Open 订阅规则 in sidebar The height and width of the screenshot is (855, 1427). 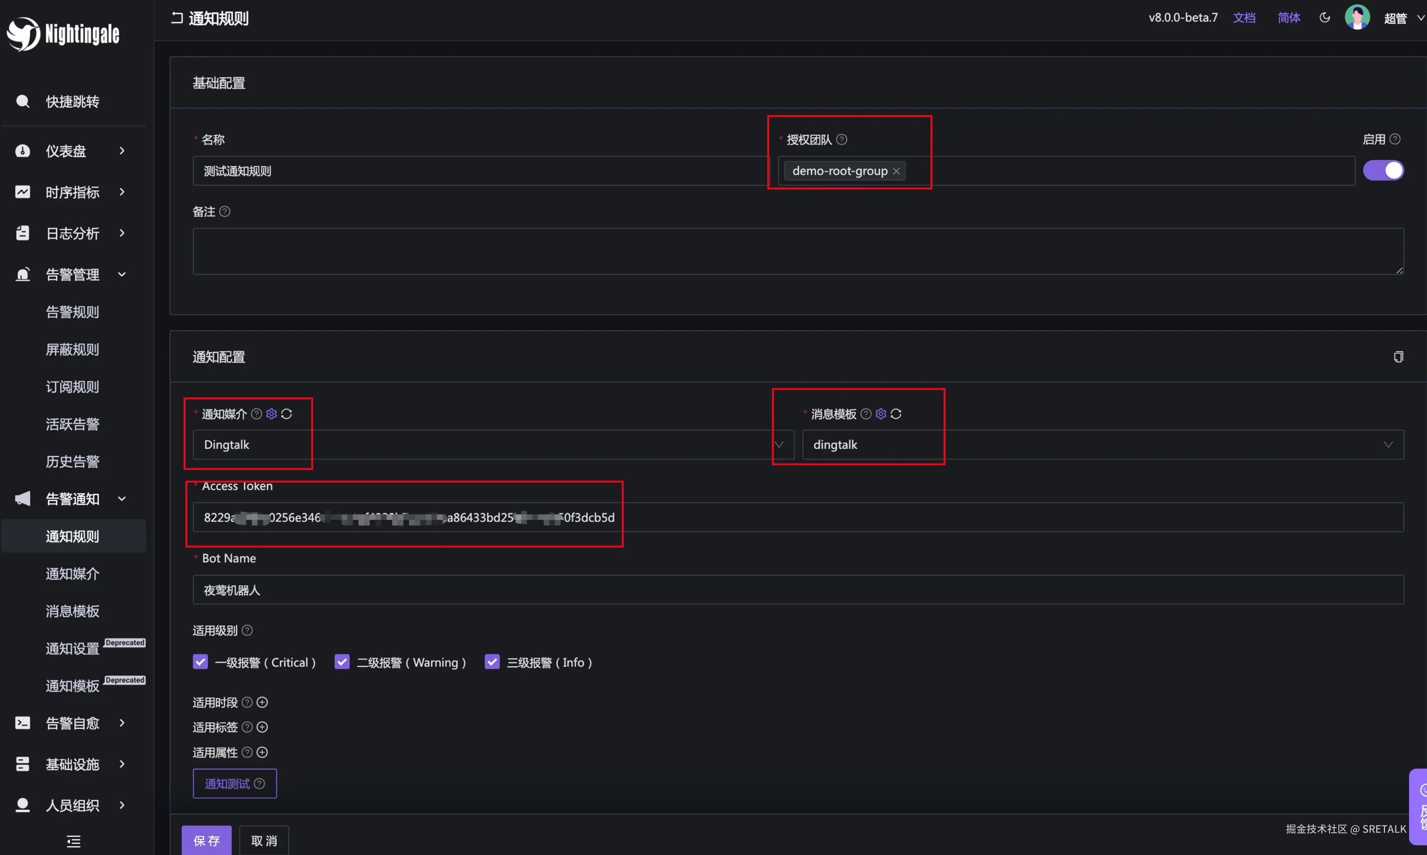73,386
